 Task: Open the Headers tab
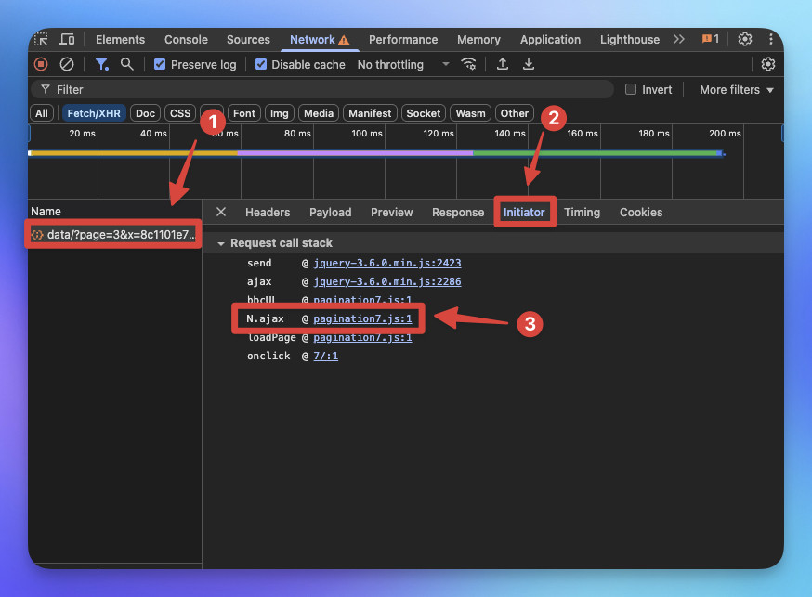(x=268, y=212)
